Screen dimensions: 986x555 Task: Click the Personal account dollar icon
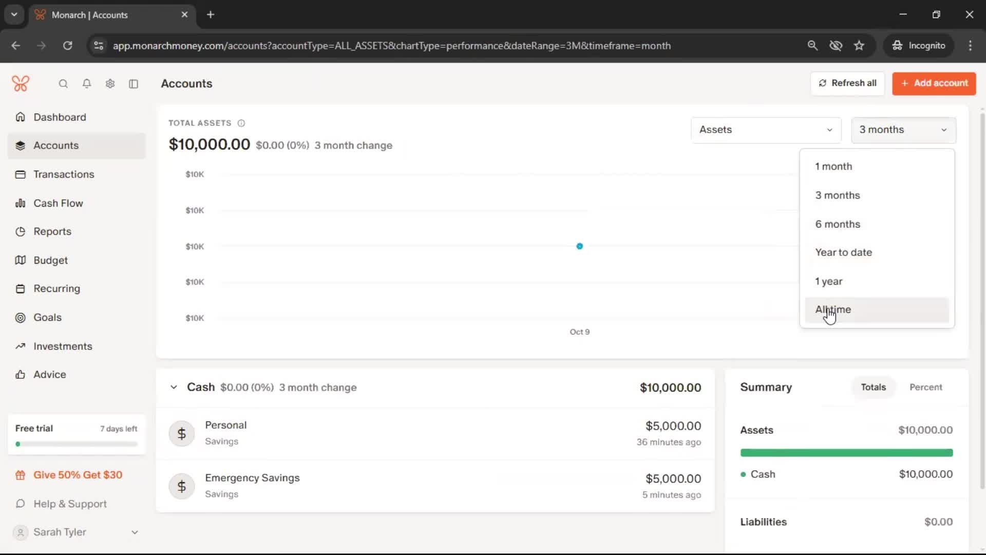pos(181,434)
